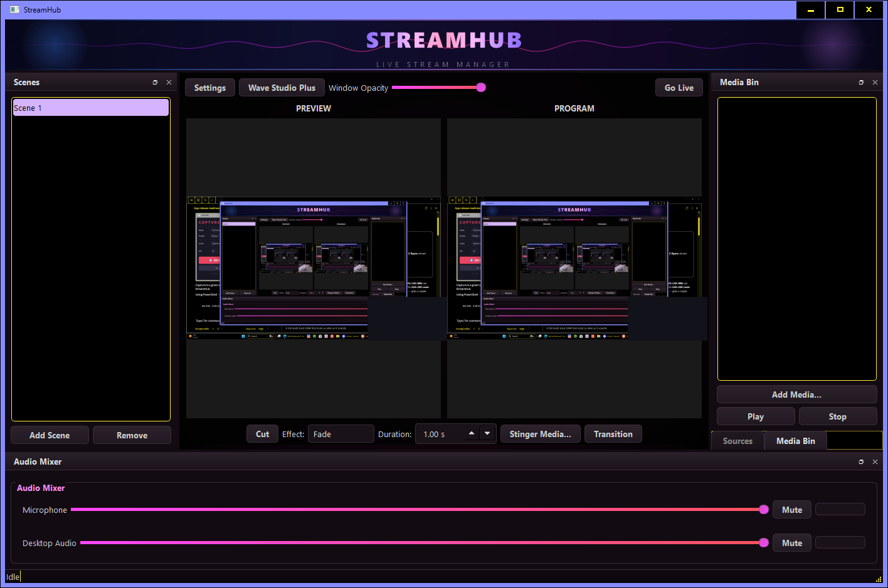
Task: Minimize the StreamHub window
Action: point(811,10)
